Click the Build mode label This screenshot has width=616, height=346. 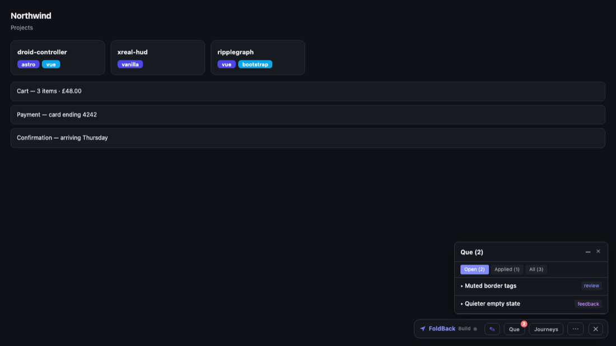click(464, 329)
